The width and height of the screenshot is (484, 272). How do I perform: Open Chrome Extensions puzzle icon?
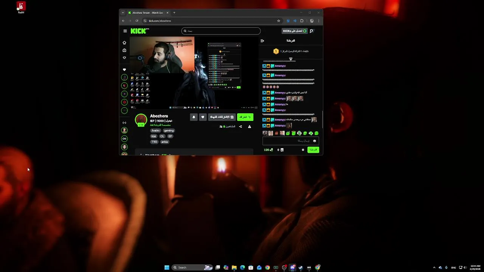(302, 21)
